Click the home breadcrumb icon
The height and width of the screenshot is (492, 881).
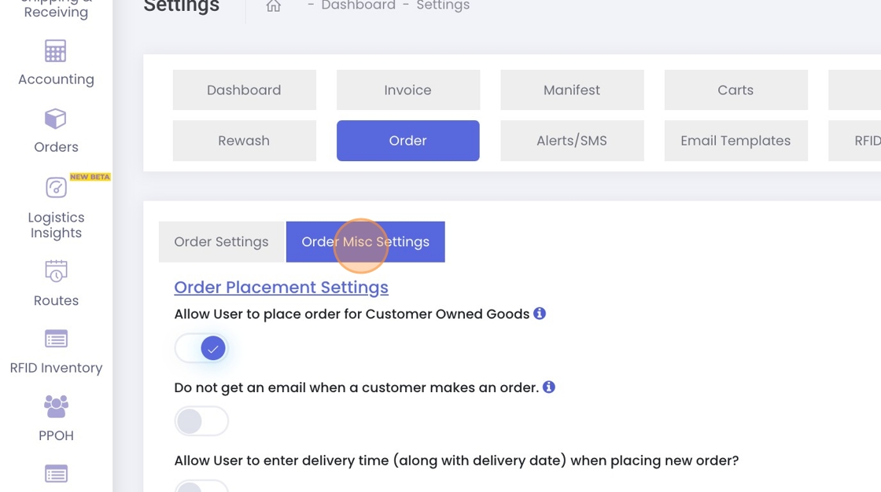coord(273,6)
